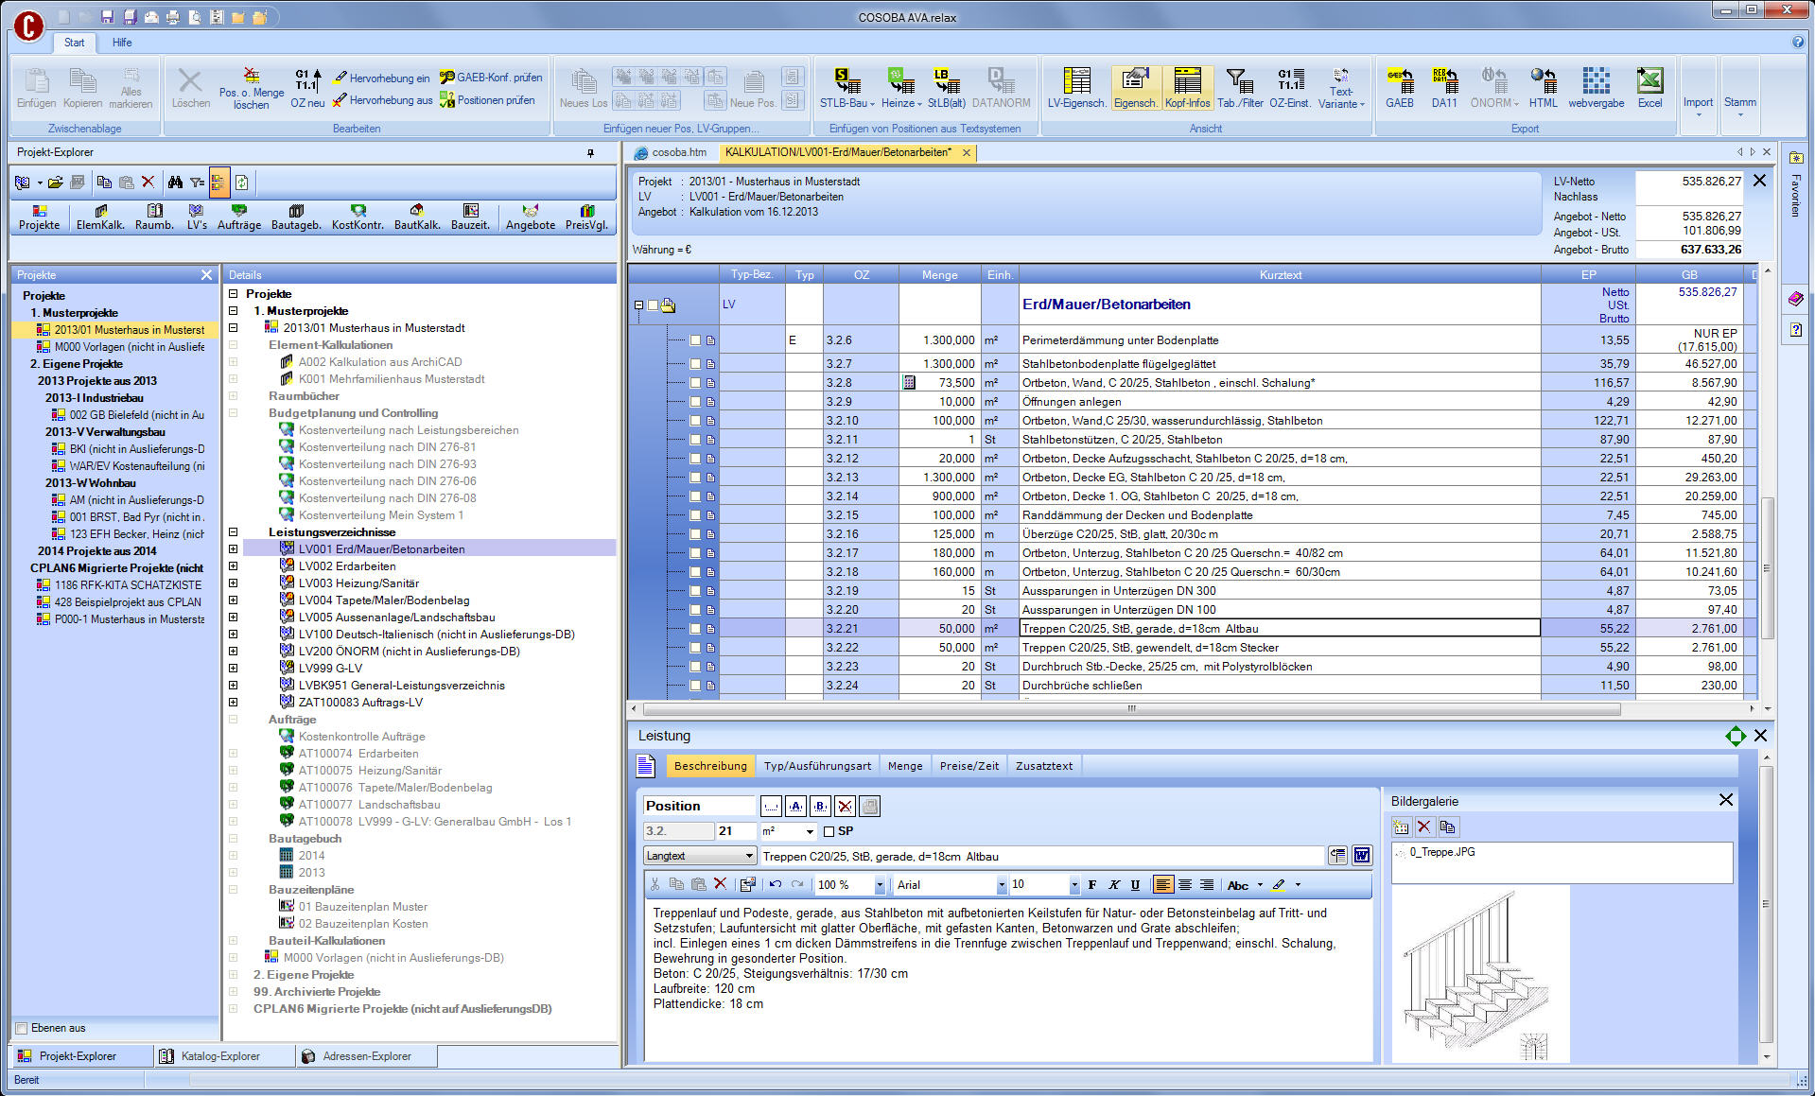Select the Excel export icon

pyautogui.click(x=1649, y=87)
